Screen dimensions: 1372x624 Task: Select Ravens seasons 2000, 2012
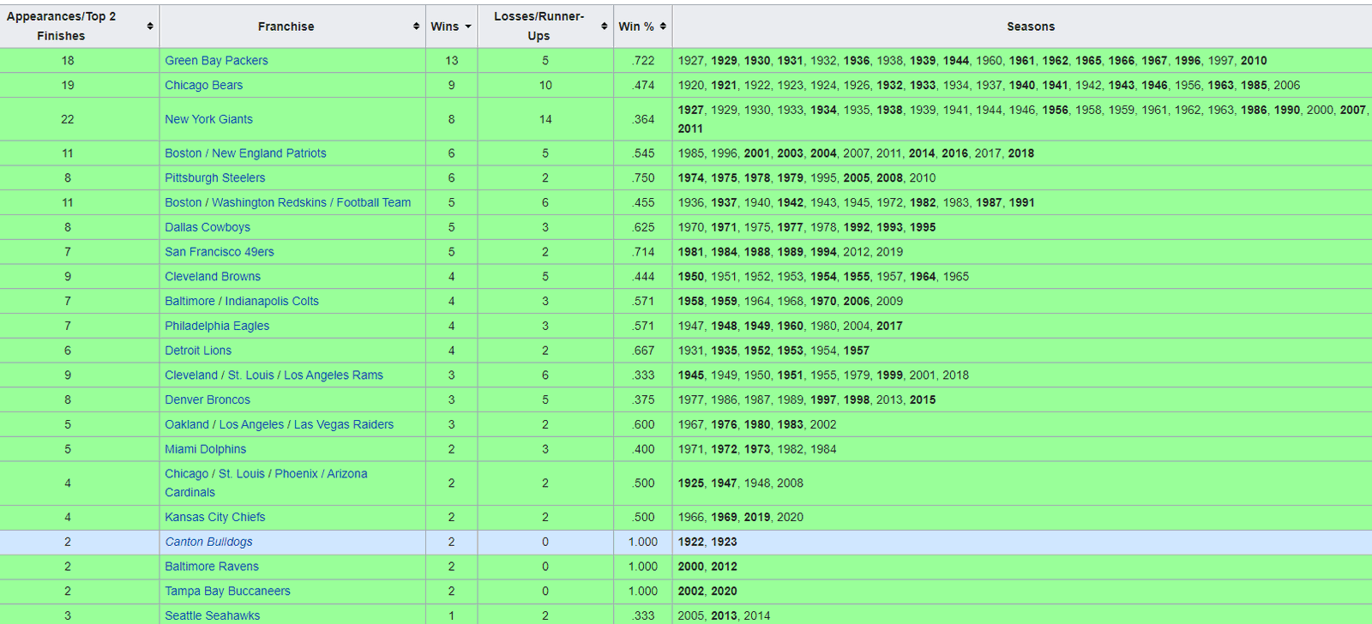tap(707, 567)
